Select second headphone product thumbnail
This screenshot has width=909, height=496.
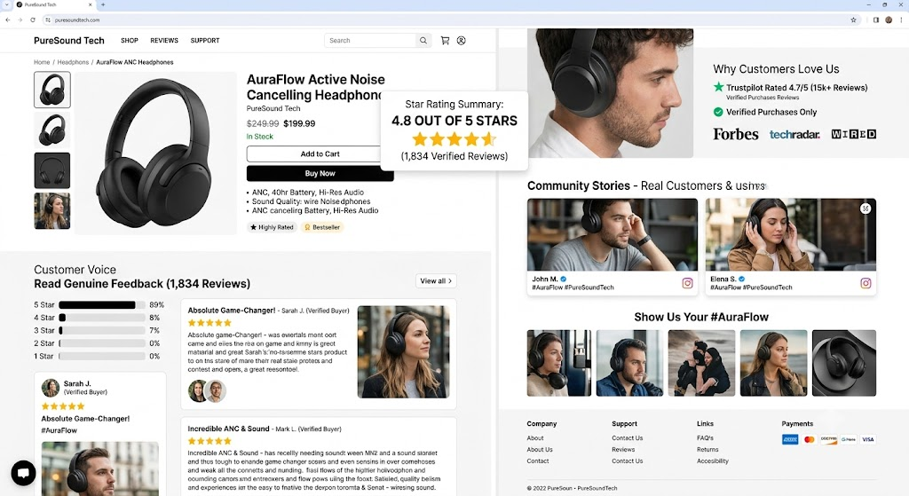[x=52, y=130]
